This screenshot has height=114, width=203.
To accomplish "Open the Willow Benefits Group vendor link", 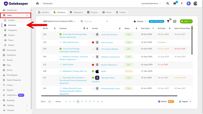I will pos(110,89).
